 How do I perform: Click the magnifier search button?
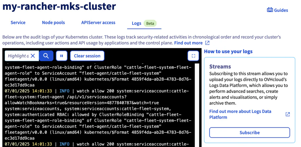click(x=46, y=56)
